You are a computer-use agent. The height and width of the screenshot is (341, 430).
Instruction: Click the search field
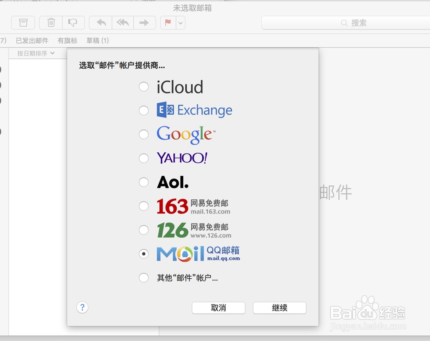346,23
